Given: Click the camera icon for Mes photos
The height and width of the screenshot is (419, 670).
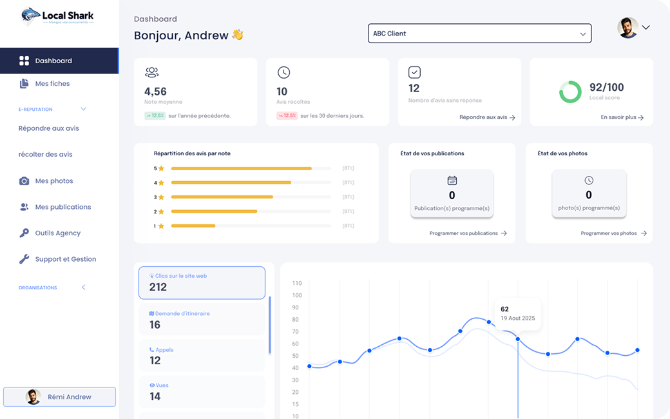Looking at the screenshot, I should tap(24, 181).
